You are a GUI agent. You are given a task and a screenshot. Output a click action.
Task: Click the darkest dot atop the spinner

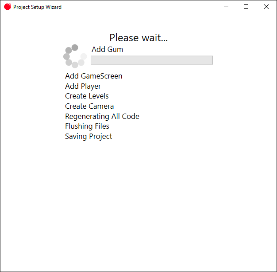(75, 47)
